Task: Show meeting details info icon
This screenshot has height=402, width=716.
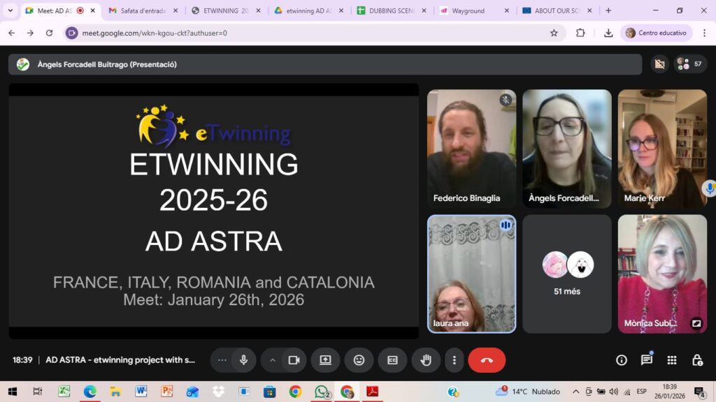Action: (622, 360)
